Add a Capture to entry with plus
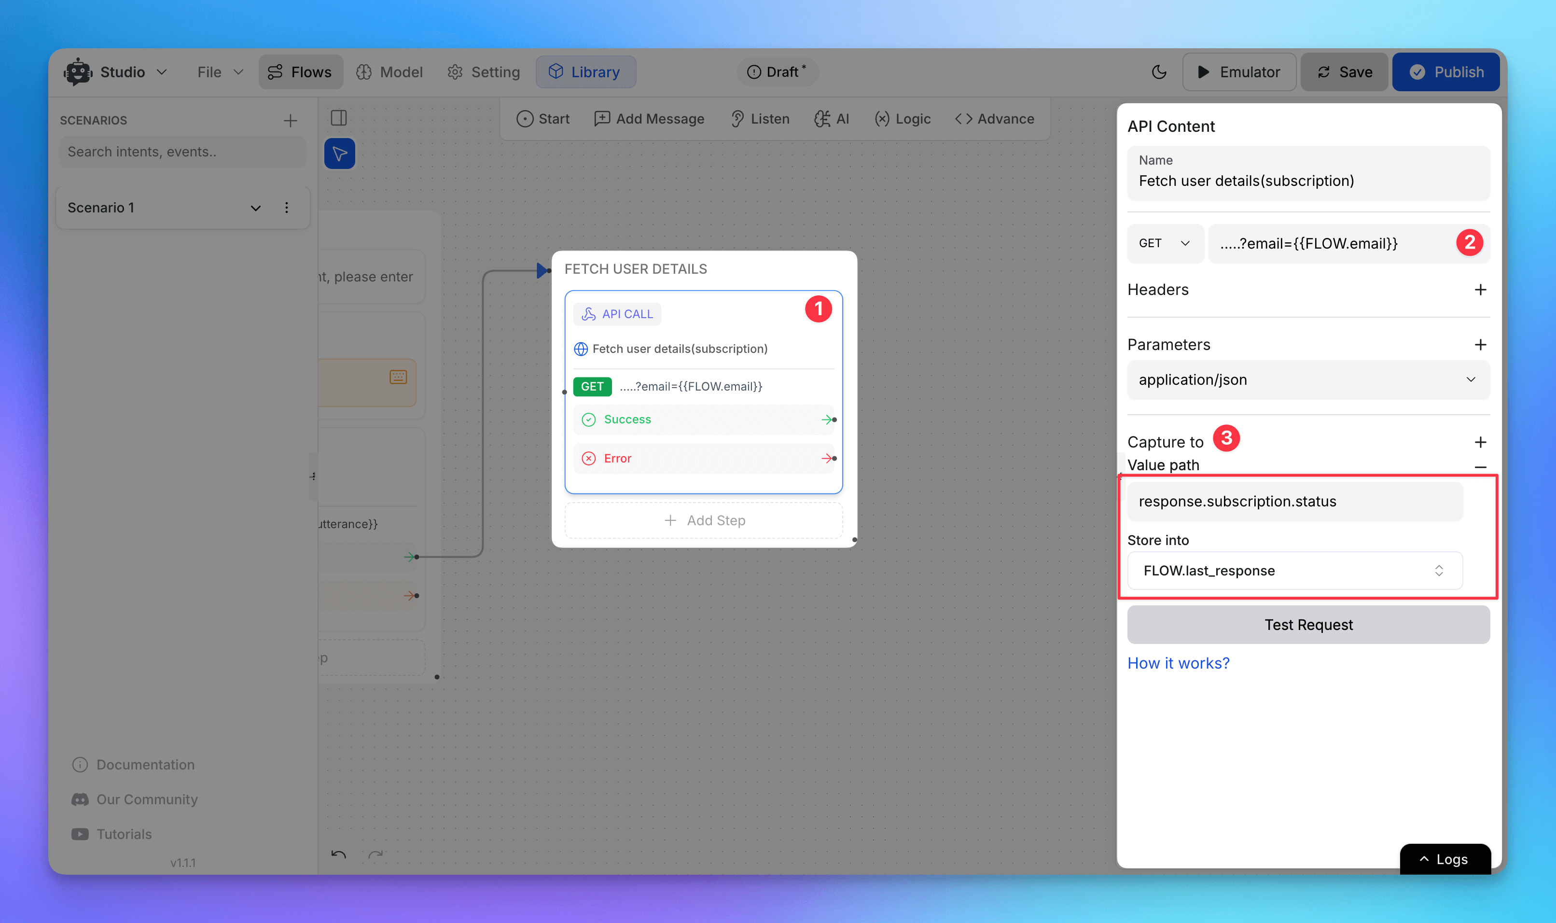1556x923 pixels. click(x=1480, y=442)
